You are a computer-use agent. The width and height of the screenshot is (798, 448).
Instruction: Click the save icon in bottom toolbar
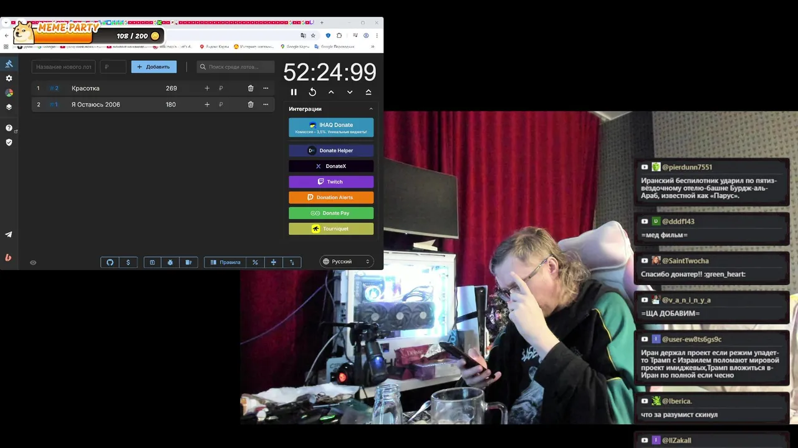coord(152,263)
